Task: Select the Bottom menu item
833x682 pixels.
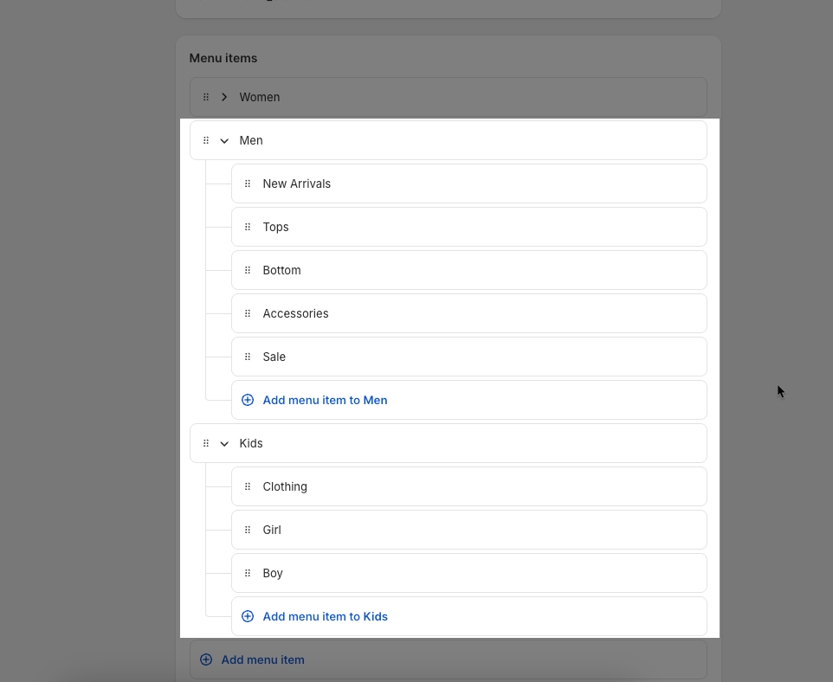Action: pyautogui.click(x=469, y=270)
